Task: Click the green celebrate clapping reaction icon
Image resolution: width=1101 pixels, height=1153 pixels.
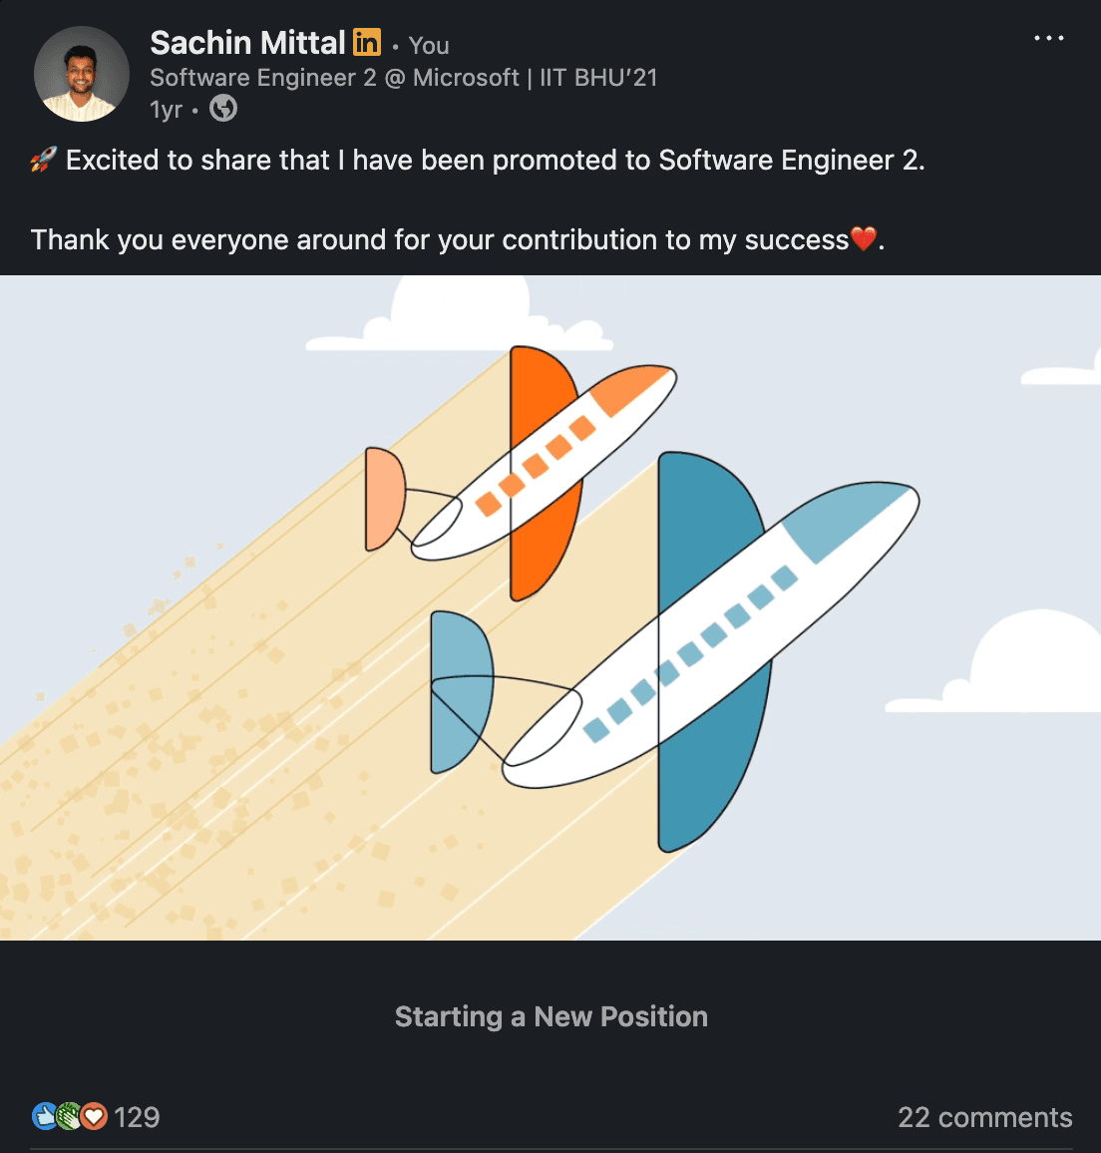Action: [x=69, y=1116]
